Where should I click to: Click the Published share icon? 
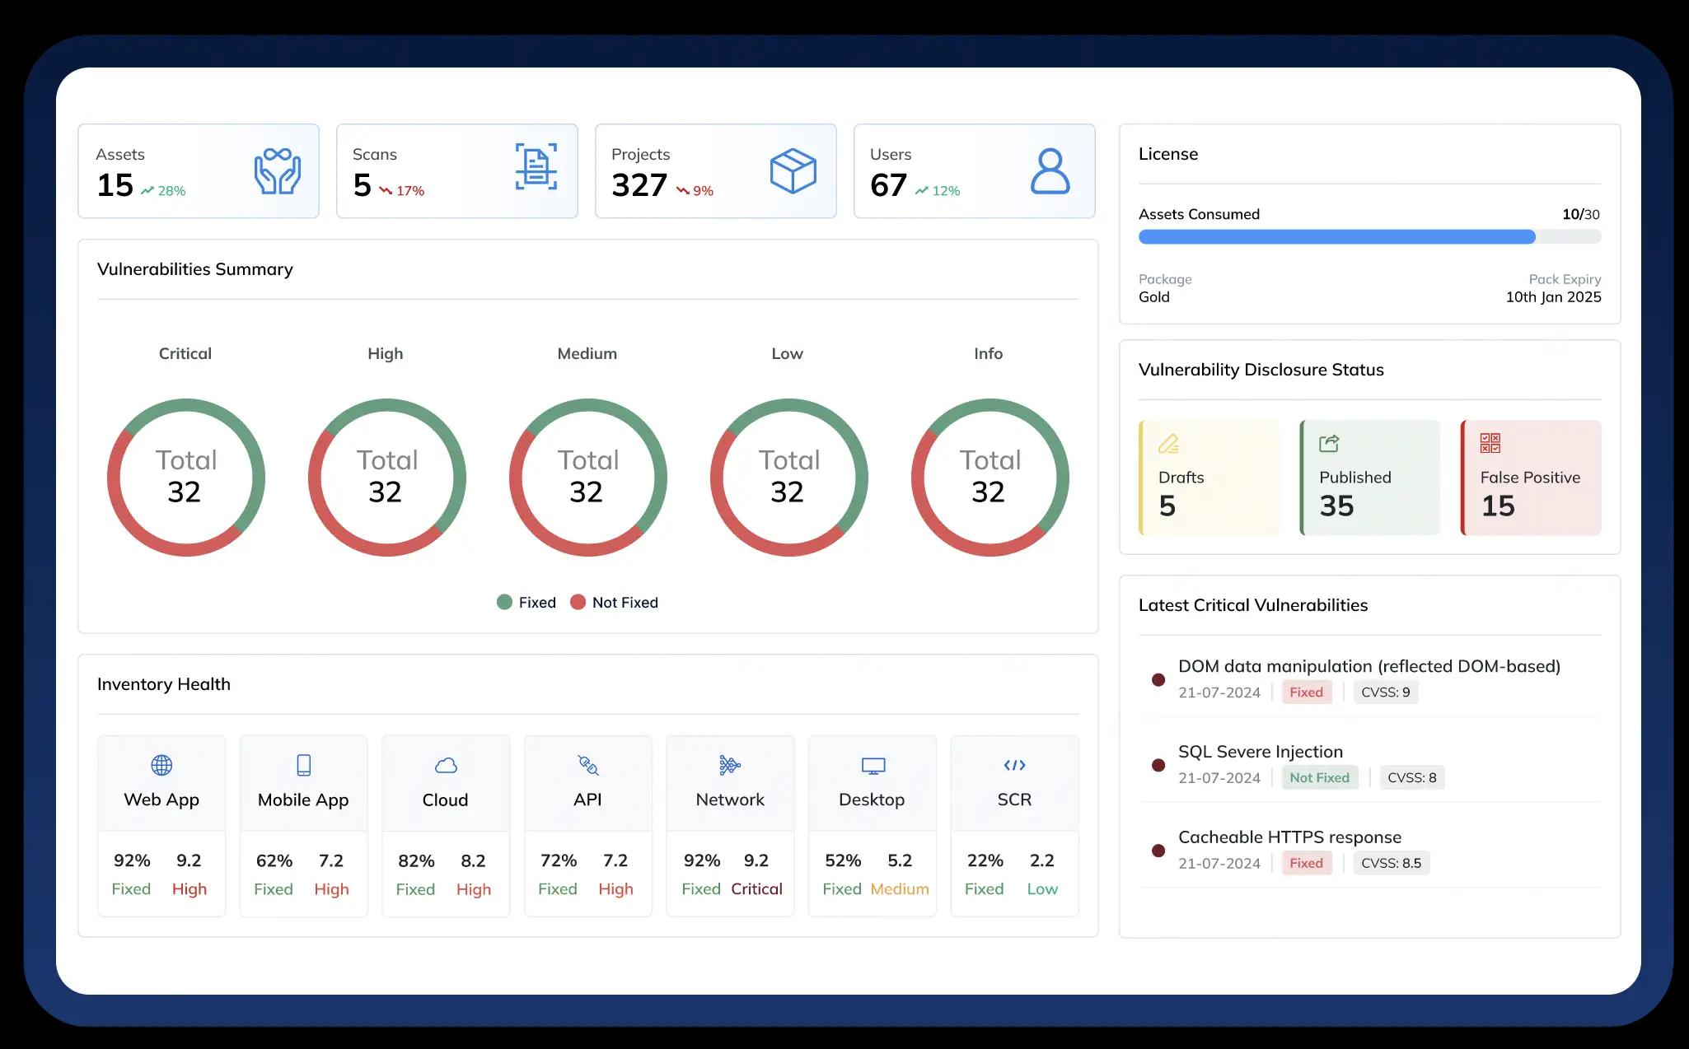[1329, 444]
